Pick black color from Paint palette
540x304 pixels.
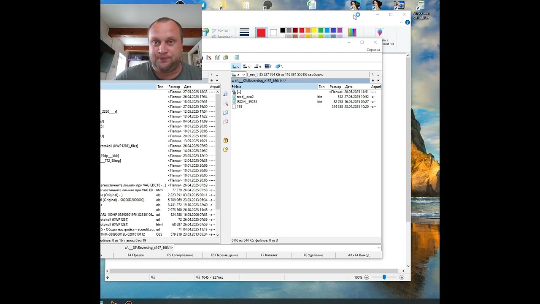[x=283, y=30]
